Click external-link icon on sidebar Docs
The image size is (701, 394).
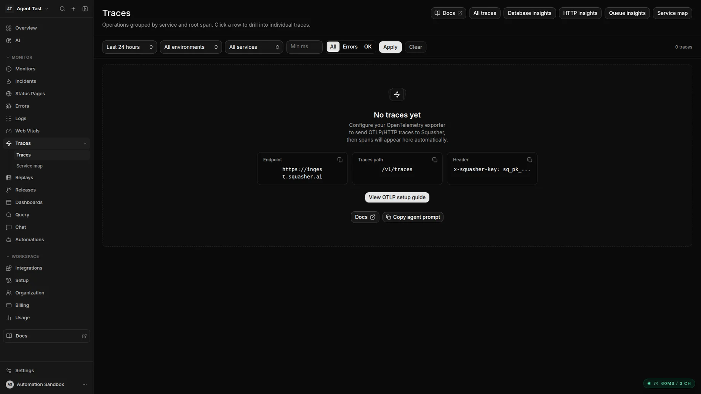point(84,336)
